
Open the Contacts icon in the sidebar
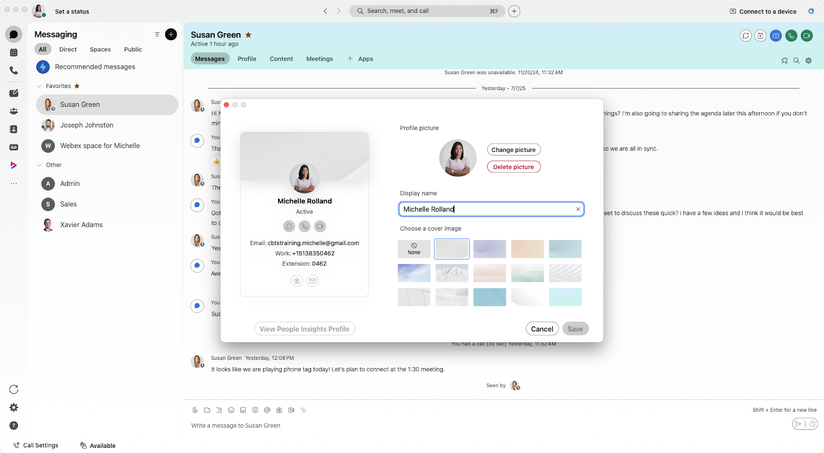click(x=14, y=129)
